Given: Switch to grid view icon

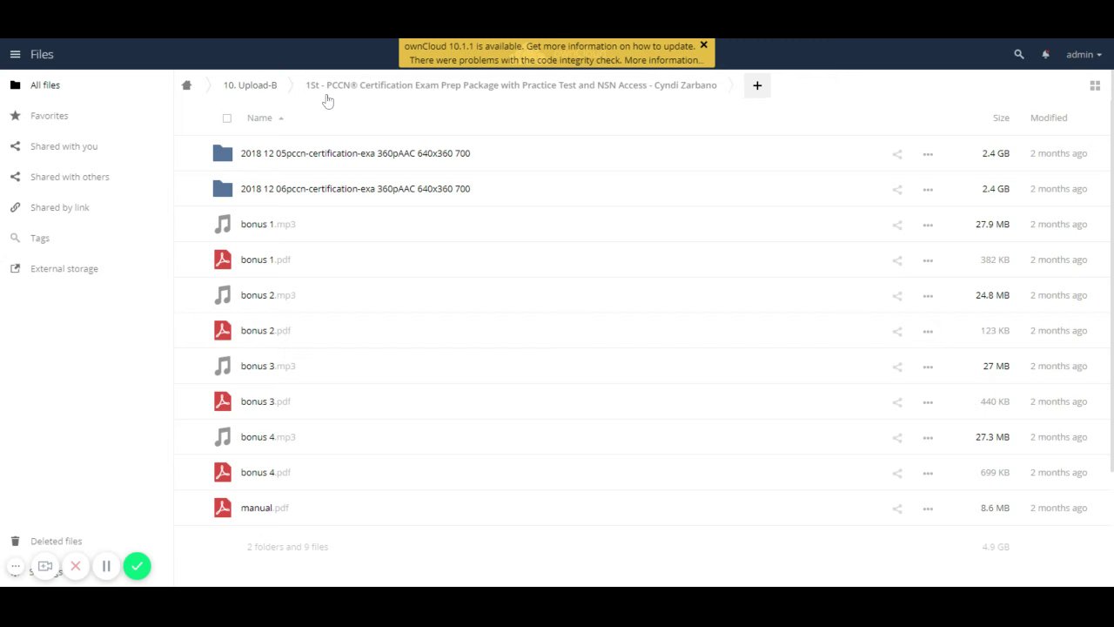Looking at the screenshot, I should (1095, 85).
